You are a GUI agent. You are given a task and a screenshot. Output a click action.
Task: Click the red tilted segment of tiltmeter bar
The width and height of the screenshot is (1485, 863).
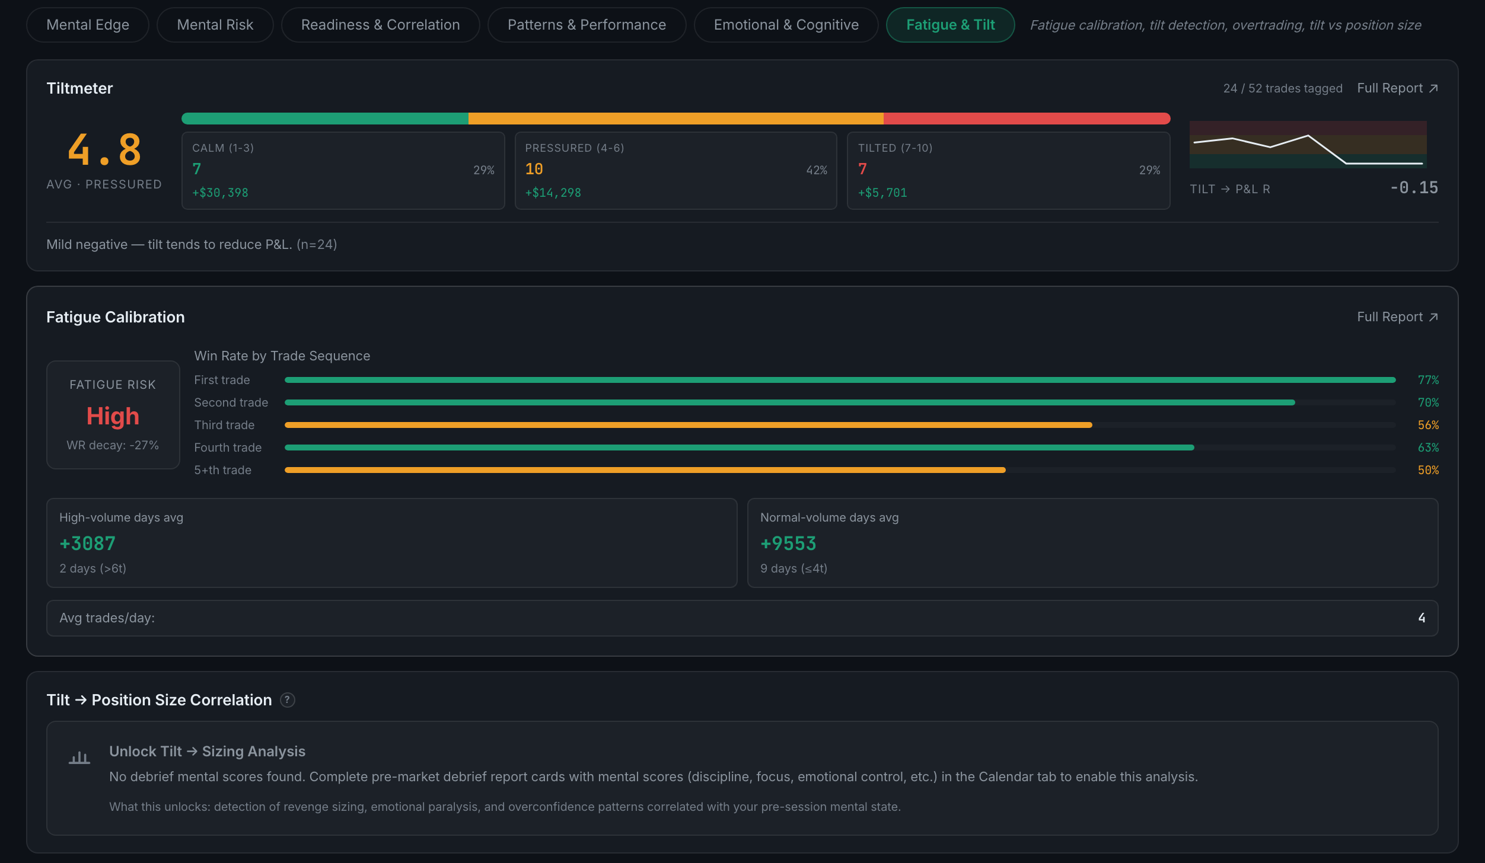pyautogui.click(x=1027, y=119)
